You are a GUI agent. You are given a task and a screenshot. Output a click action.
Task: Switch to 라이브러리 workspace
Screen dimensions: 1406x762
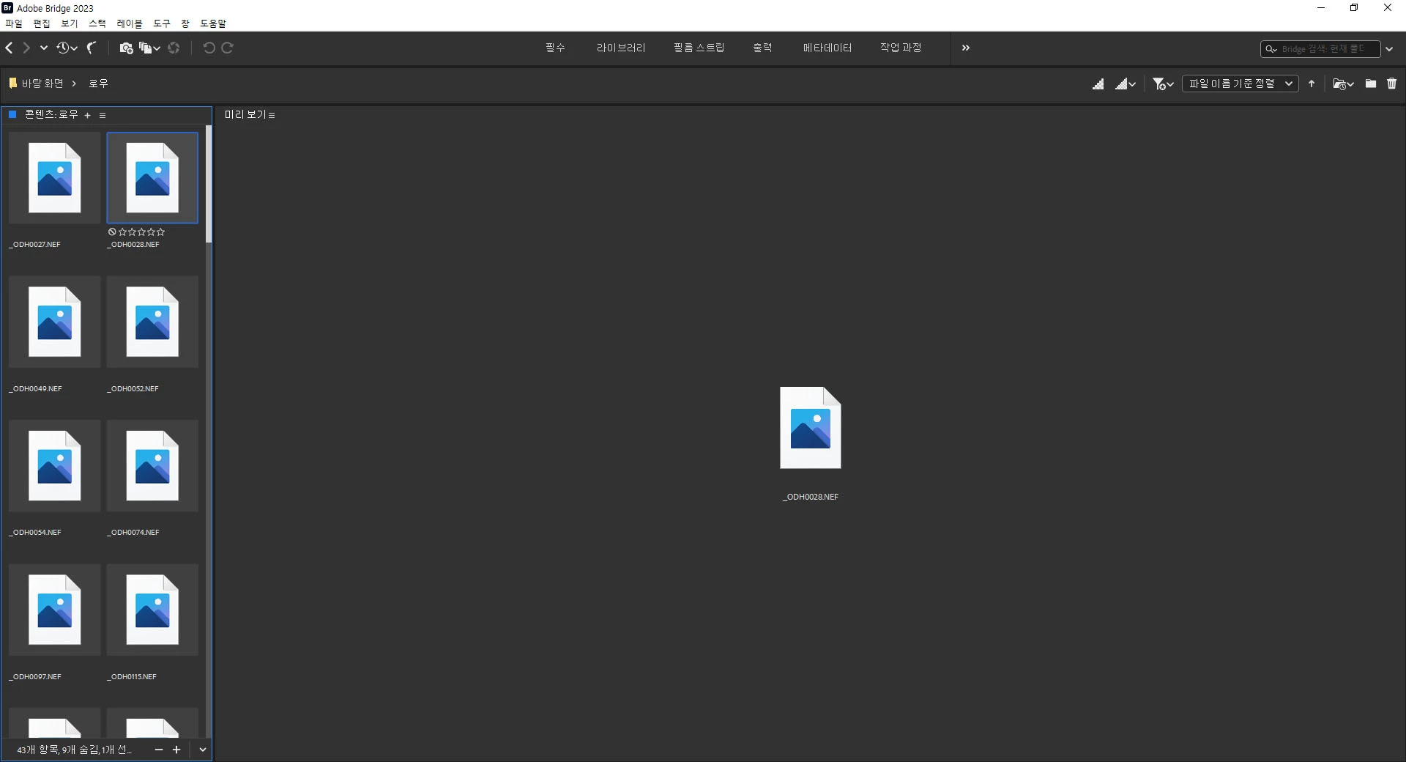[621, 48]
